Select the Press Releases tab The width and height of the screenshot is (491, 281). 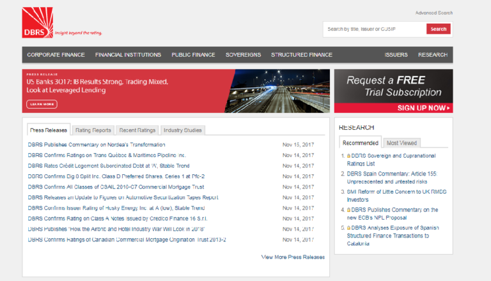coord(49,130)
